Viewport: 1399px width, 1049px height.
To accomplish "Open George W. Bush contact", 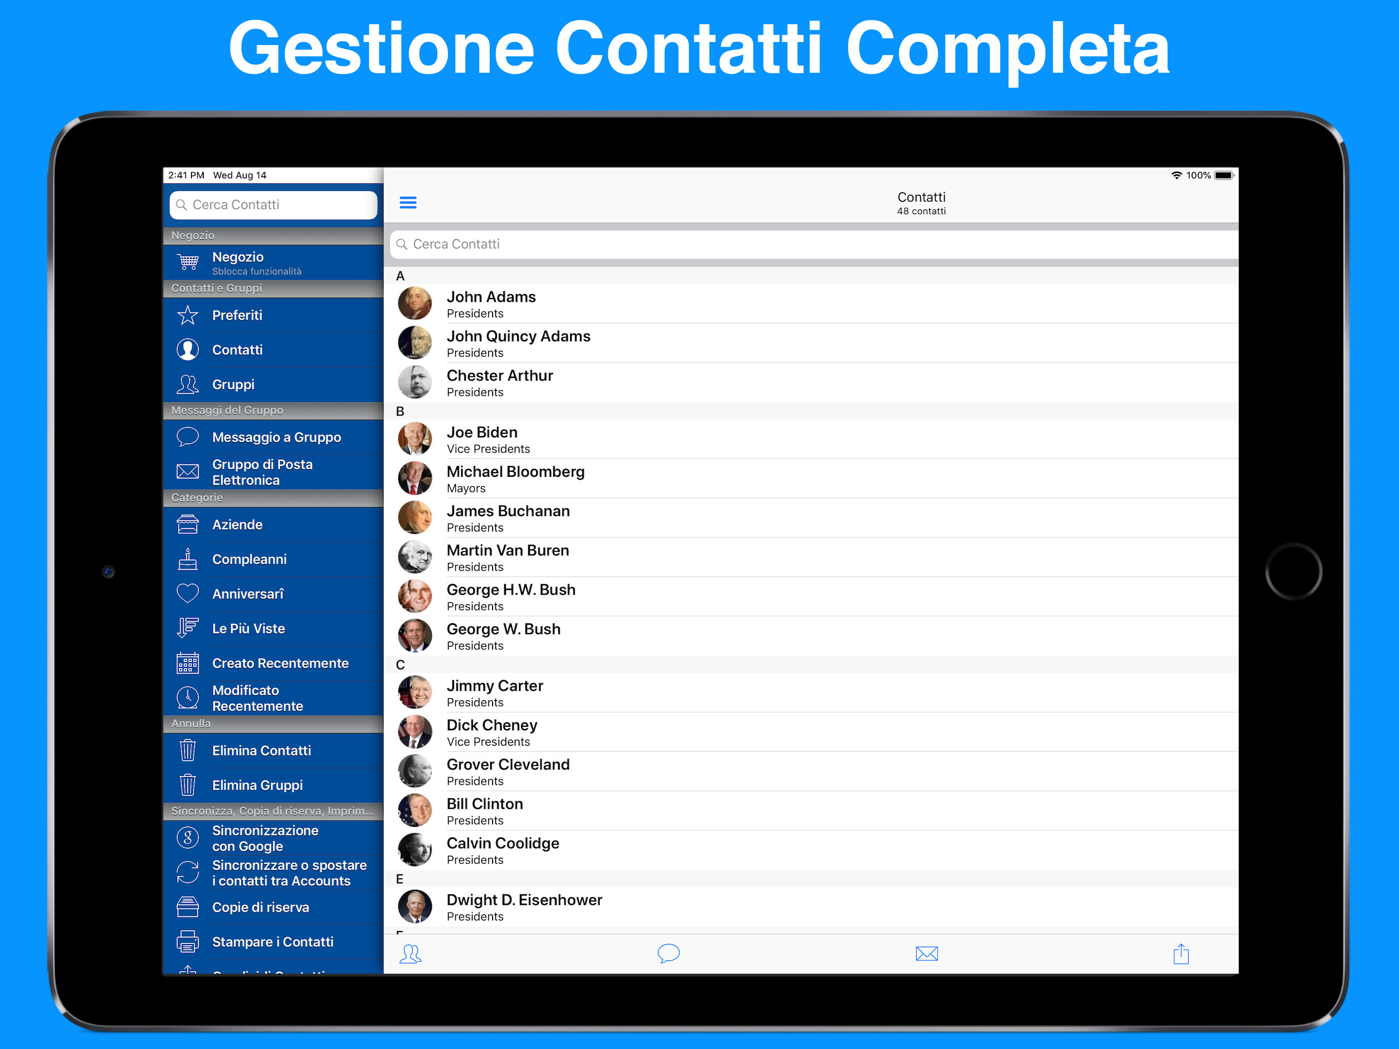I will point(811,635).
